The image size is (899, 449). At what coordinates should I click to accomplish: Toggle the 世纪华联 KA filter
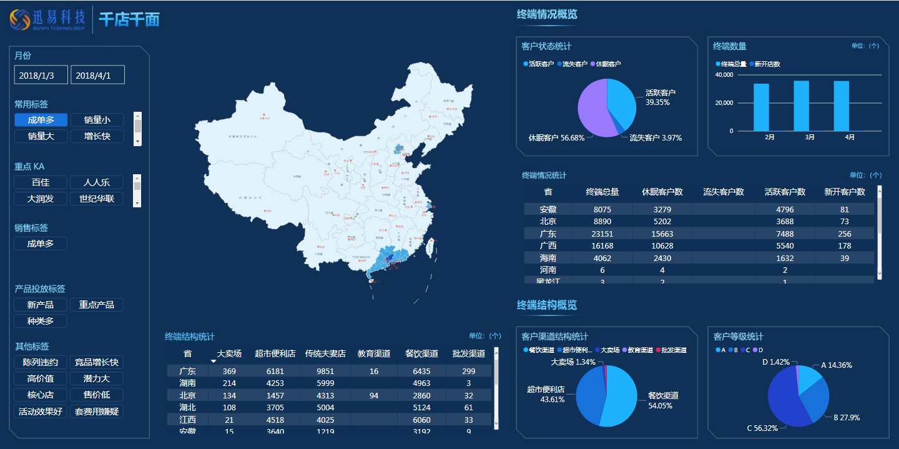click(97, 199)
